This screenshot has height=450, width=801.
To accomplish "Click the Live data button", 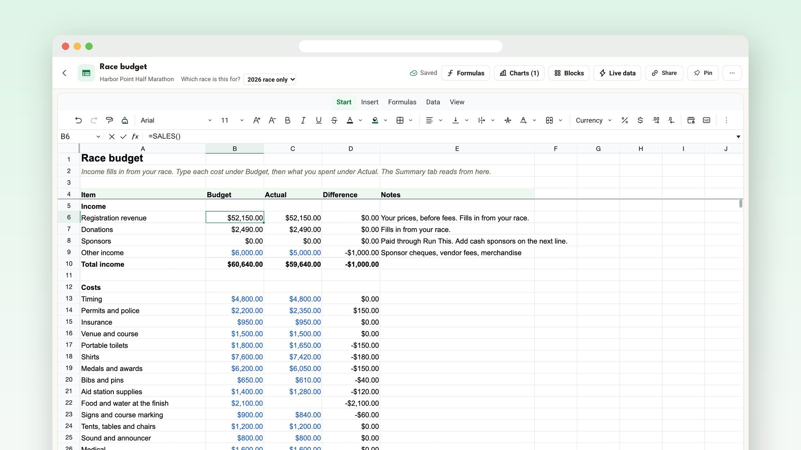I will 617,73.
